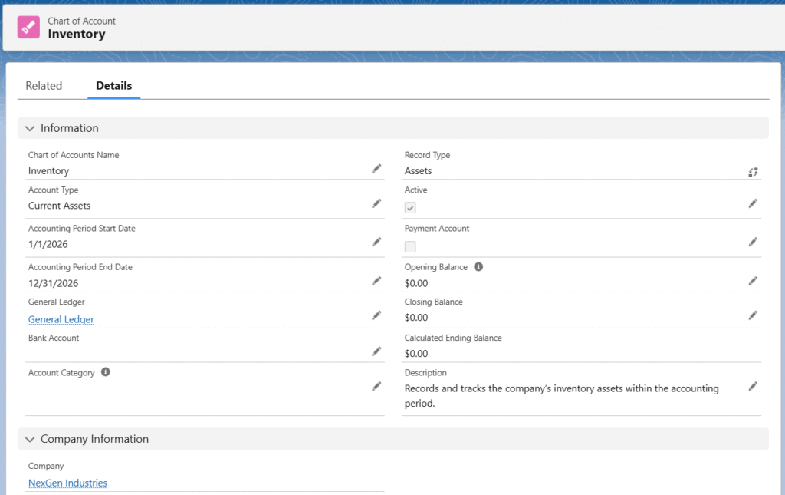The image size is (785, 495).
Task: Select the Details tab
Action: 113,86
